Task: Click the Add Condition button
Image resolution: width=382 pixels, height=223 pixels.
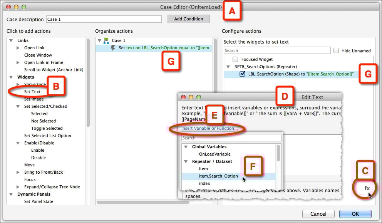Action: point(189,19)
